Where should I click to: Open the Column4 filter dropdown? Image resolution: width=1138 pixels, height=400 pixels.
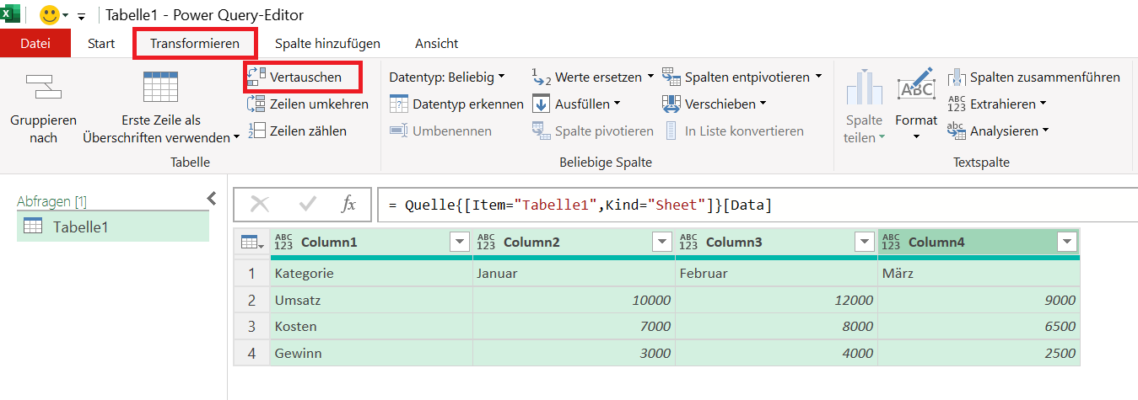coord(1067,243)
